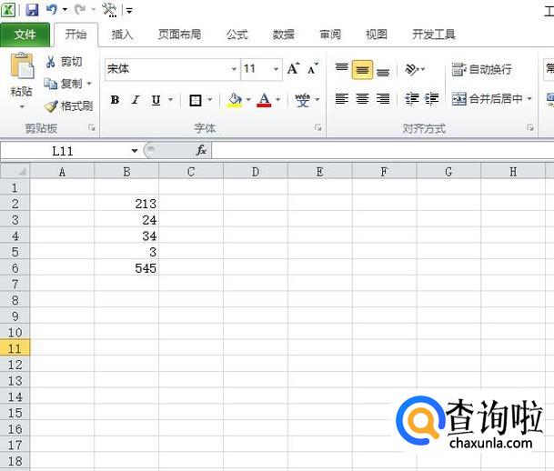Viewport: 554px width, 471px height.
Task: Open clipboard group dialog launcher
Action: click(92, 128)
